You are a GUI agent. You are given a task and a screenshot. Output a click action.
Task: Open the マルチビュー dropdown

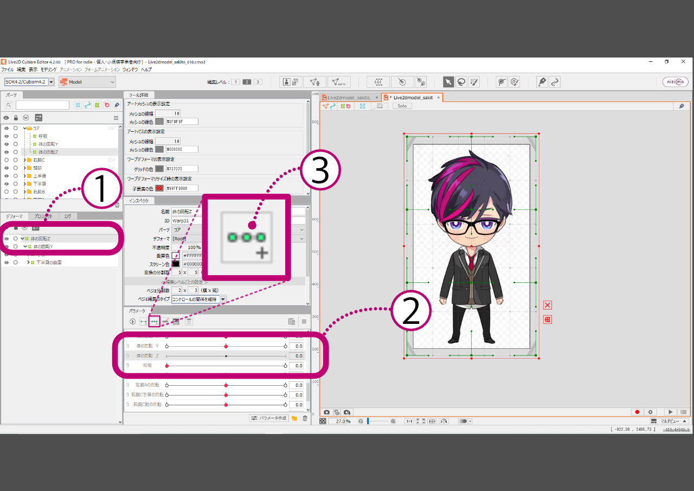(670, 421)
